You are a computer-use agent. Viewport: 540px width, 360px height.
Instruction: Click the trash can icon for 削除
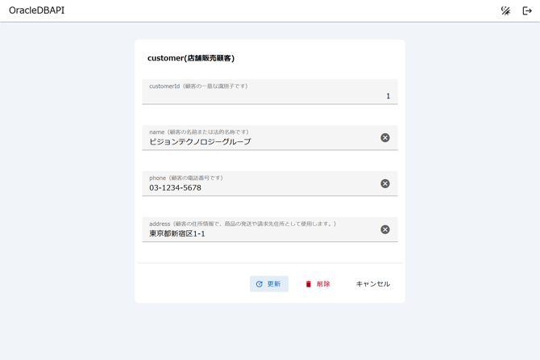click(x=309, y=284)
